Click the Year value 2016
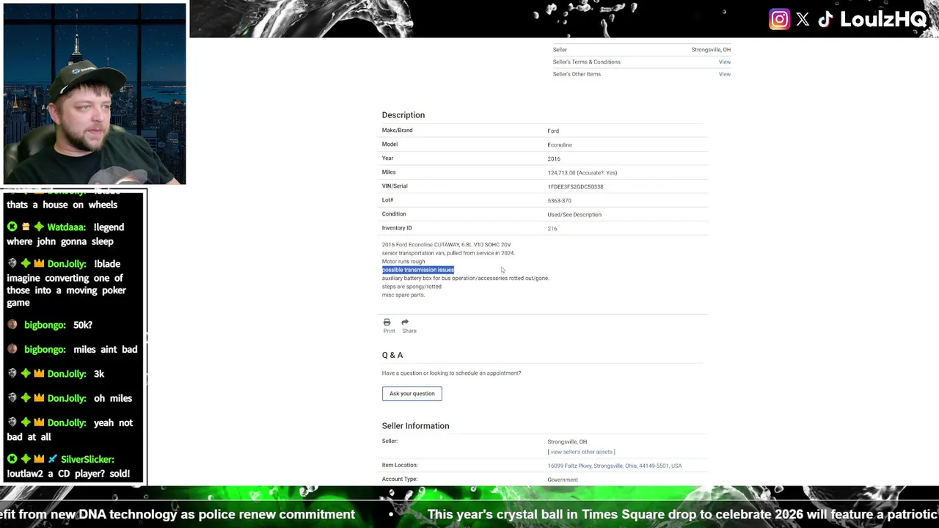Screen dimensions: 939x528 click(554, 159)
